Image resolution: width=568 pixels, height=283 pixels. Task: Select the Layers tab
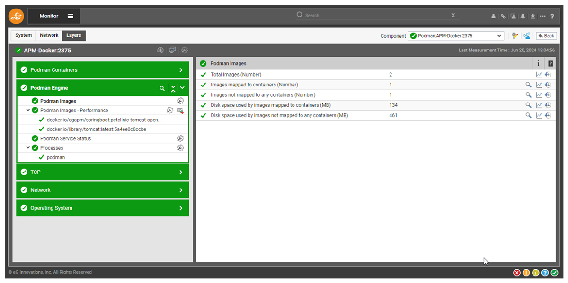tap(74, 35)
